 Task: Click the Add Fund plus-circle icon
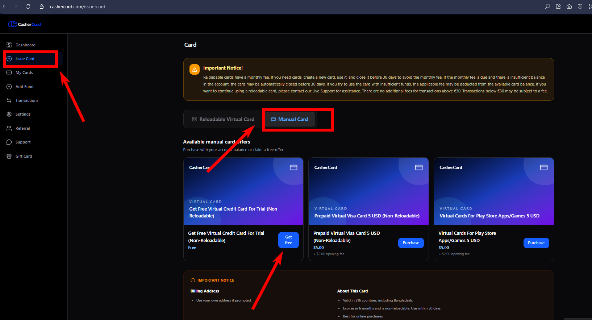[9, 87]
